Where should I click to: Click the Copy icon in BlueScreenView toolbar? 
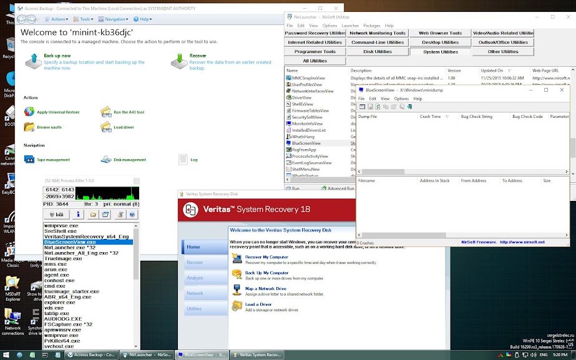coord(386,107)
